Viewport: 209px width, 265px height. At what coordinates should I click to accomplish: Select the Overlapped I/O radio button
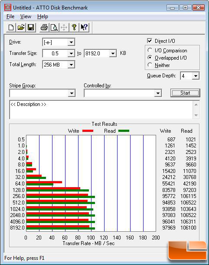pyautogui.click(x=150, y=57)
